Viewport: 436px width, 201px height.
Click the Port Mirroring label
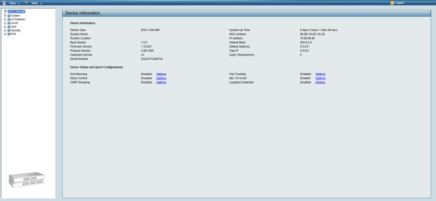point(78,74)
